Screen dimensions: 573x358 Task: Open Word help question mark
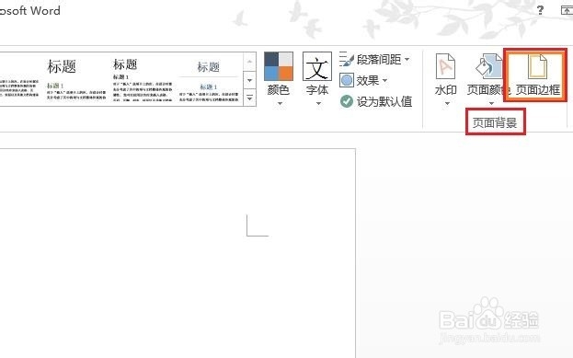[x=540, y=10]
